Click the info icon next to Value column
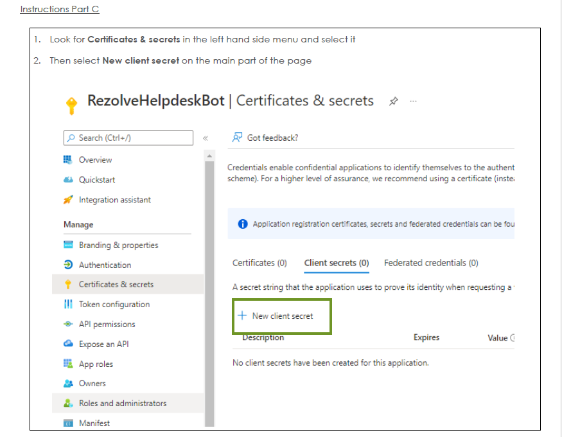This screenshot has height=437, width=562. click(x=513, y=337)
